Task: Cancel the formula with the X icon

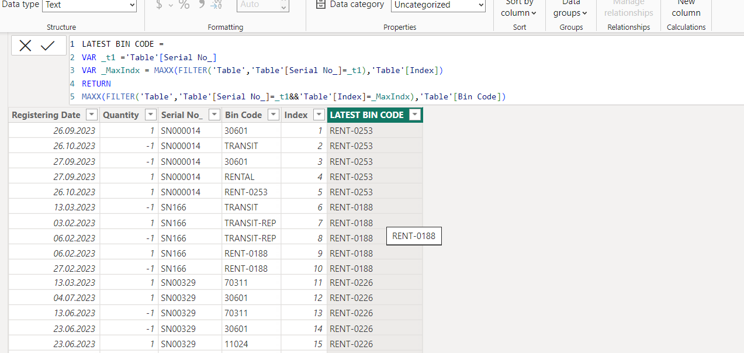Action: coord(25,46)
